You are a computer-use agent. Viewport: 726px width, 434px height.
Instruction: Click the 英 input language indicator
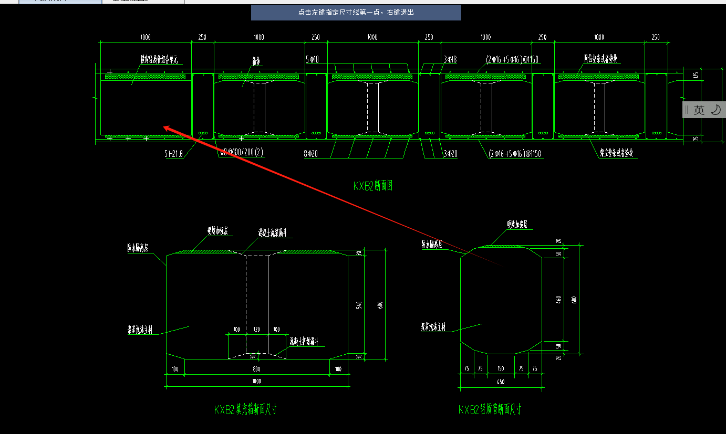(x=699, y=110)
